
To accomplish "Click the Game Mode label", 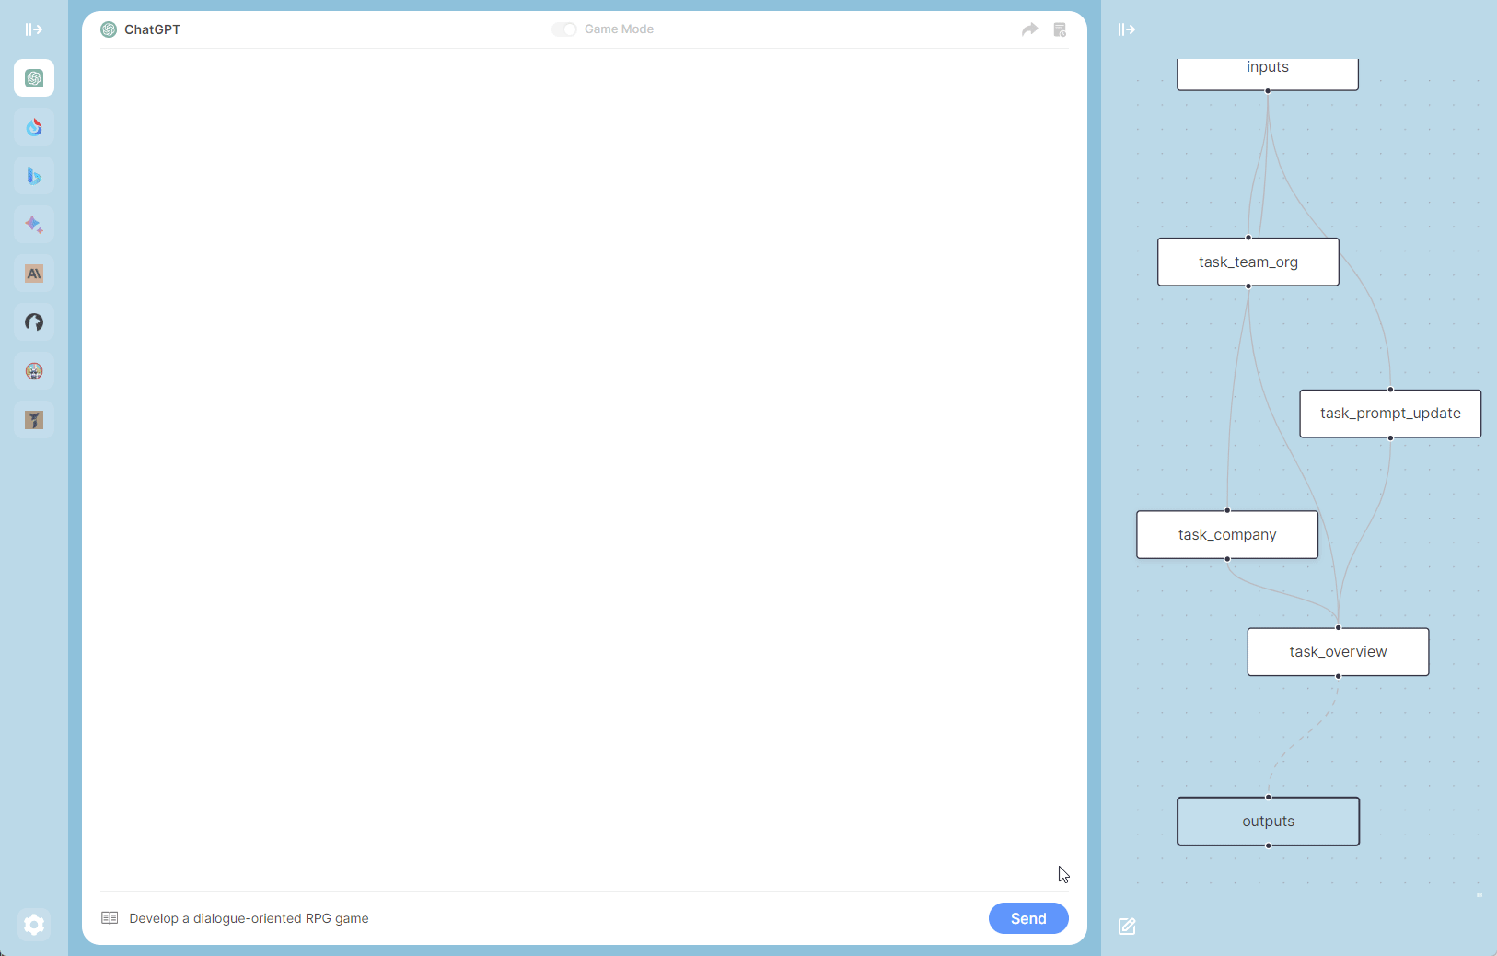I will (x=619, y=29).
